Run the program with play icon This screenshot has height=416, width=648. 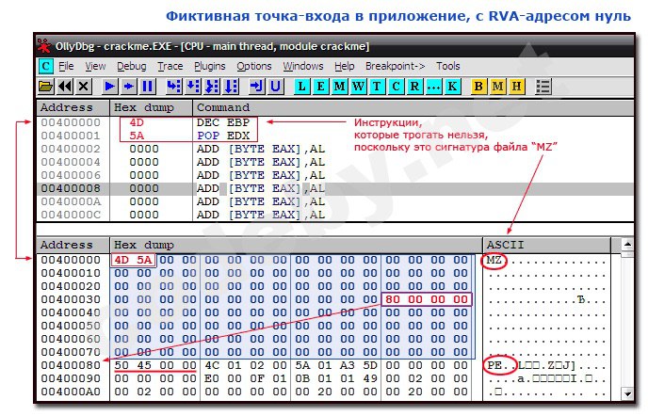(x=109, y=87)
